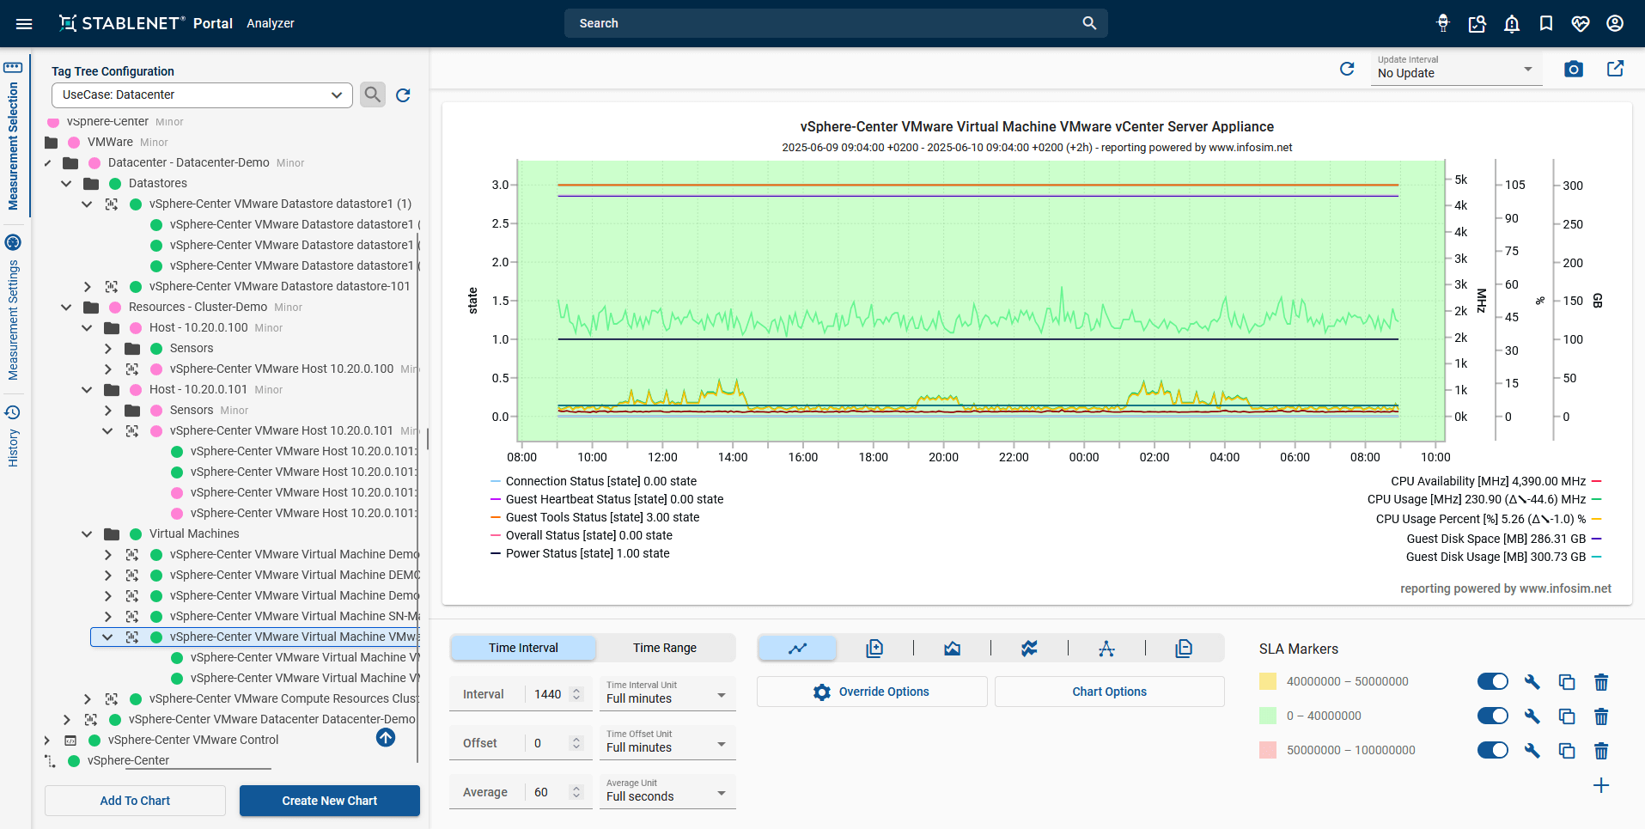Image resolution: width=1645 pixels, height=829 pixels.
Task: Collapse the Virtual Machines folder
Action: [x=87, y=533]
